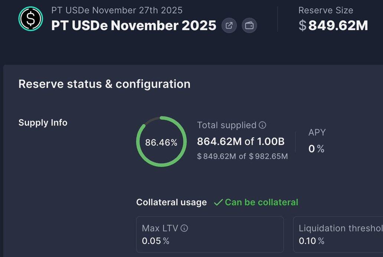Click the Liquidation threshold label
This screenshot has height=257, width=383.
(341, 228)
